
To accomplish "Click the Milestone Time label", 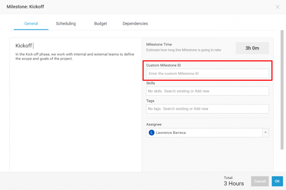I will tap(159, 44).
